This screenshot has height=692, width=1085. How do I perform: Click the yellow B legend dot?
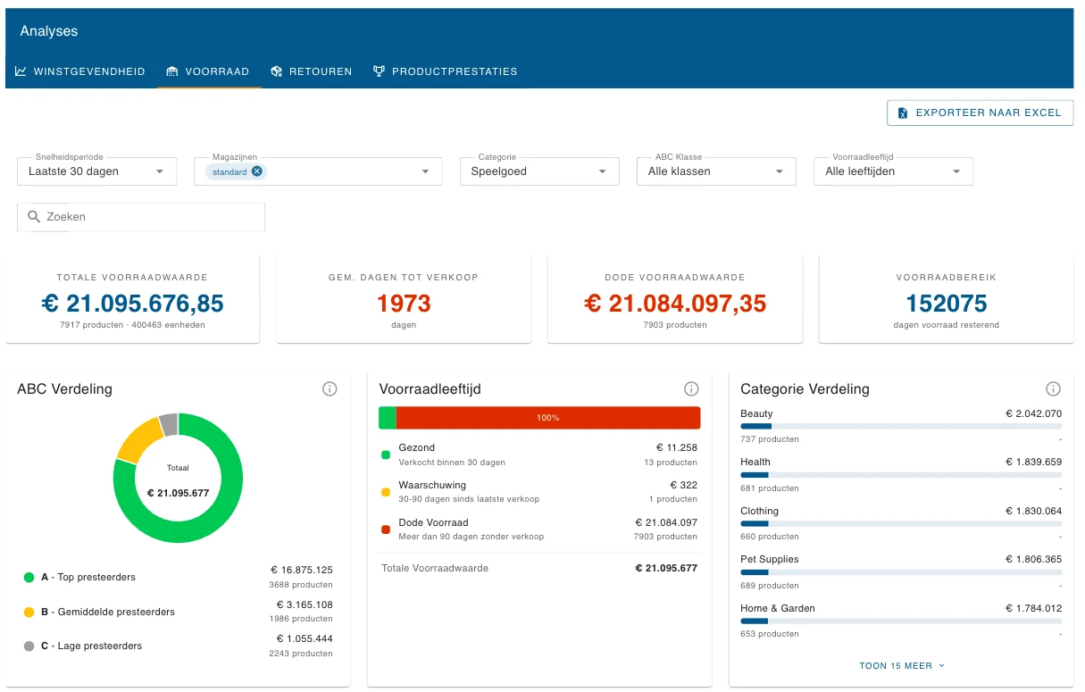29,613
